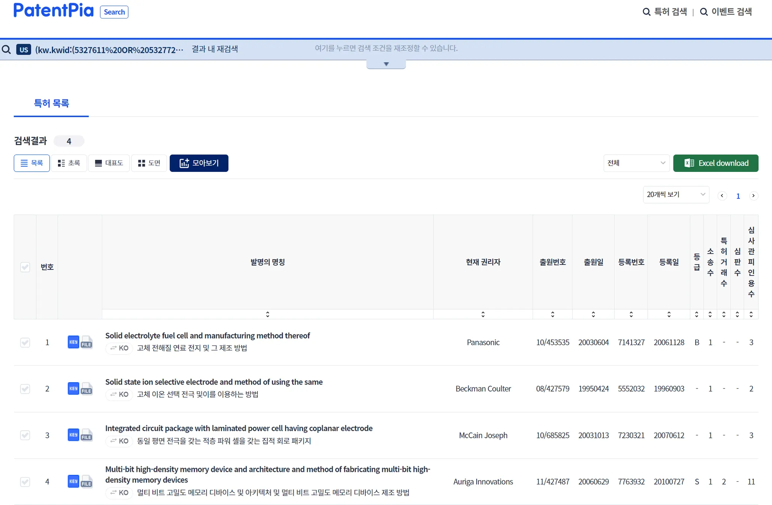Screen dimensions: 772x505
Task: Open the 20개씩 보기 page size dropdown
Action: click(675, 194)
